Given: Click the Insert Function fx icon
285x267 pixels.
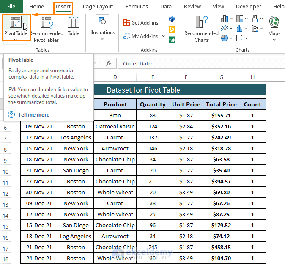Looking at the screenshot, I should click(x=109, y=63).
